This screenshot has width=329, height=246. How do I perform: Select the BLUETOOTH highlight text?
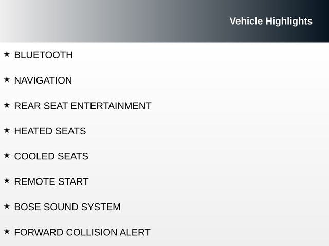tap(43, 55)
